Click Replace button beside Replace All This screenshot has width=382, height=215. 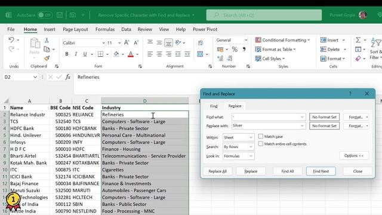(251, 171)
